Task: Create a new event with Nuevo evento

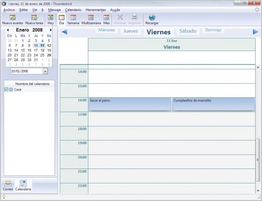Action: 13,20
